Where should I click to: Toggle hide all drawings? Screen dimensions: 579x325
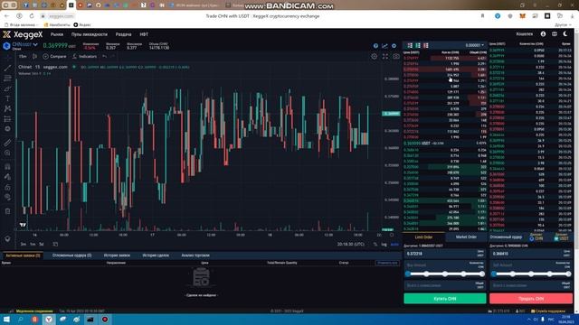coord(7,197)
